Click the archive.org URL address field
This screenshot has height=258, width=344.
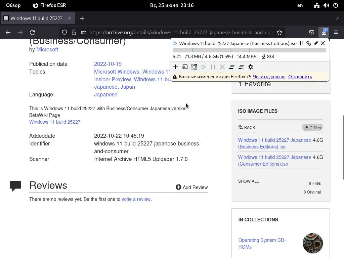[x=181, y=33]
